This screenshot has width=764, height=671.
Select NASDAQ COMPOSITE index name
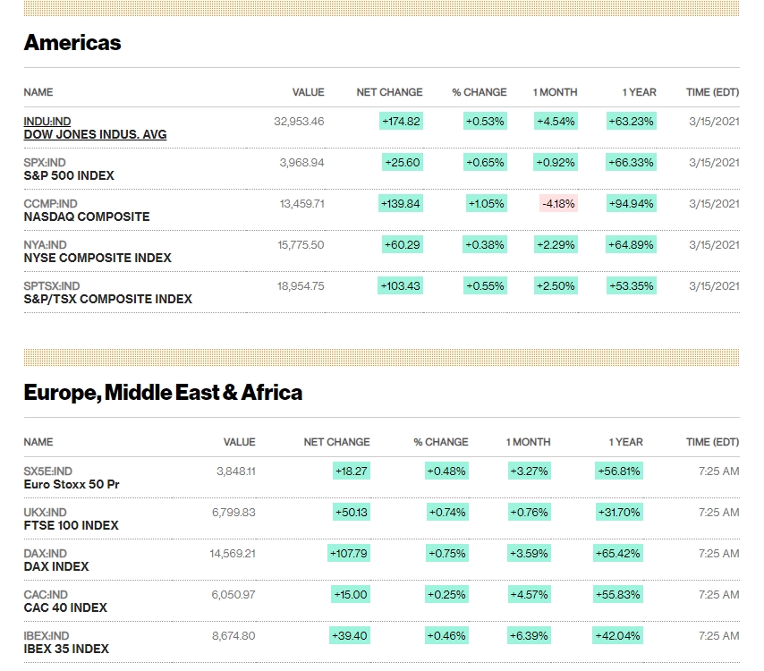(87, 217)
